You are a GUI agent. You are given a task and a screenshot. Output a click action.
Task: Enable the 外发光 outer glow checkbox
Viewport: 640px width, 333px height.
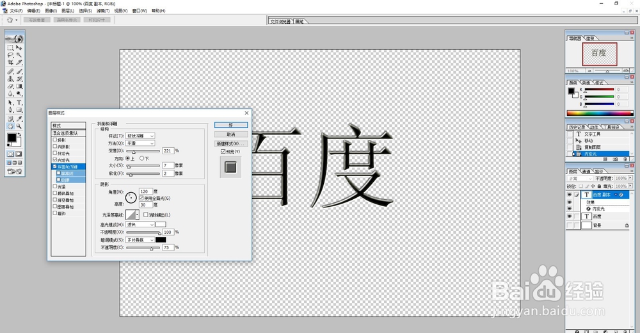coord(55,153)
